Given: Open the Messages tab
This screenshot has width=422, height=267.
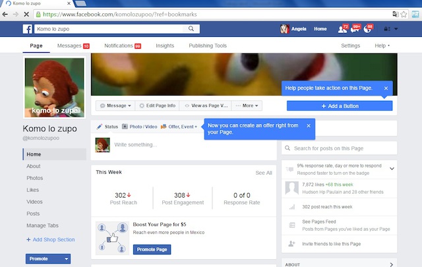Looking at the screenshot, I should [73, 45].
